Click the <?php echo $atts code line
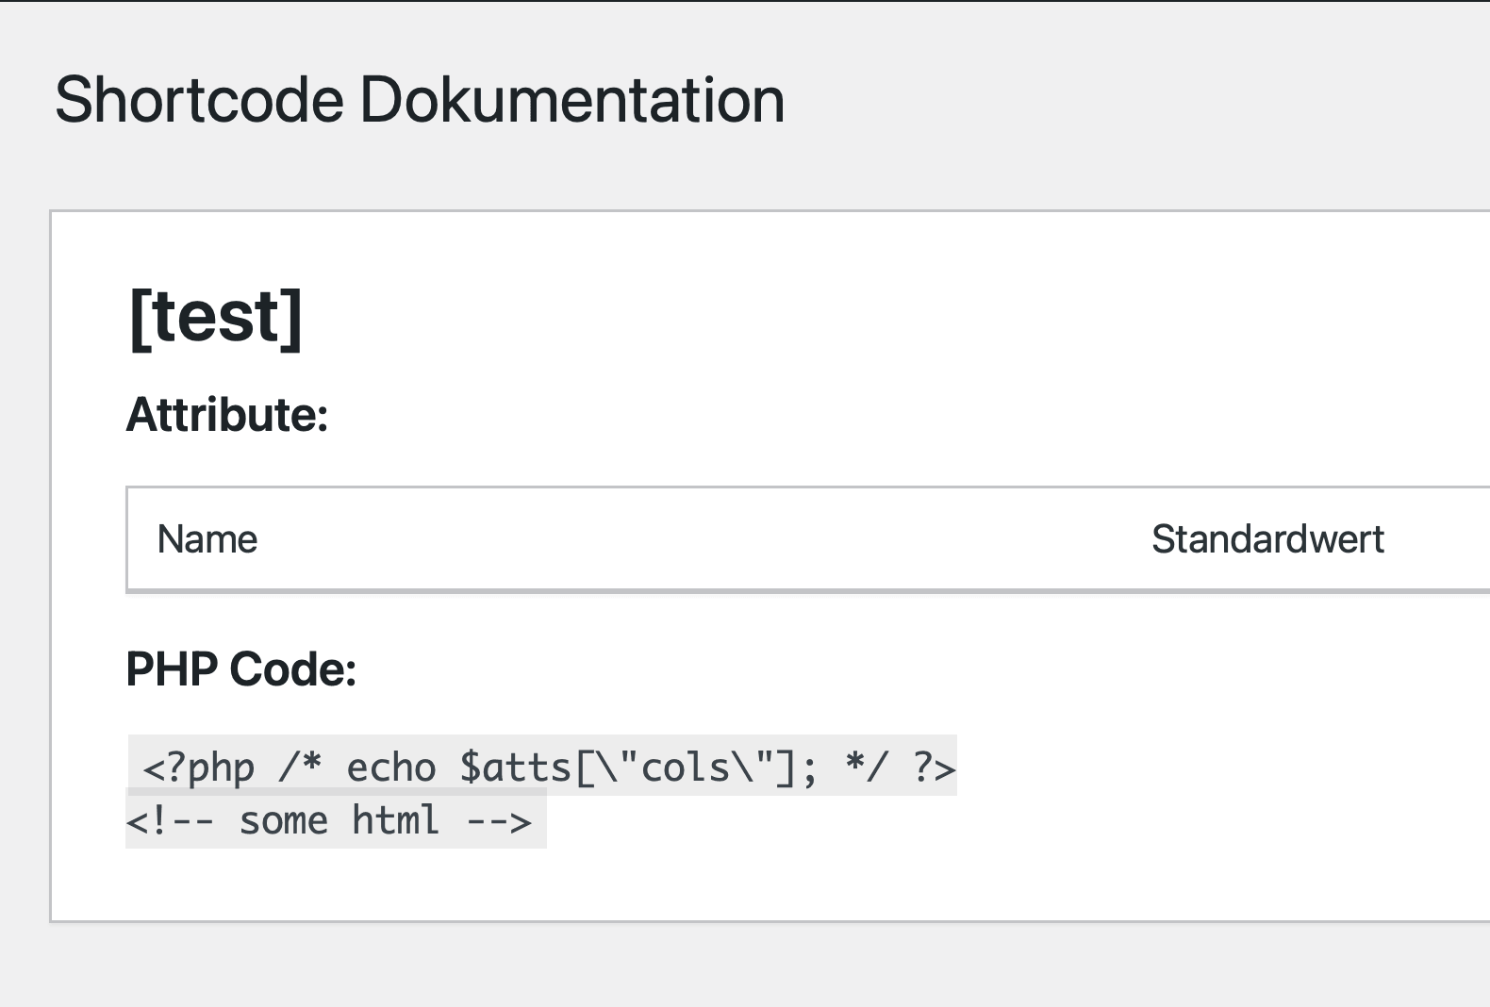The width and height of the screenshot is (1490, 1007). (x=543, y=766)
